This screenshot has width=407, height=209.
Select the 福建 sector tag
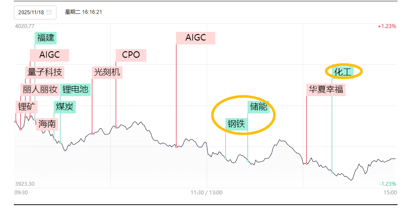pos(45,38)
